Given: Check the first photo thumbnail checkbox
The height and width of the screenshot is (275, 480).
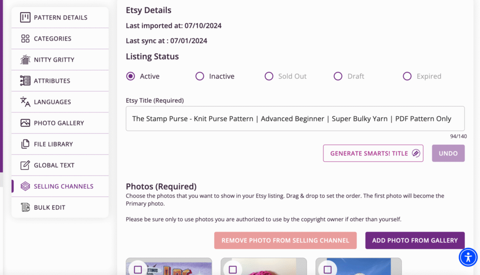Looking at the screenshot, I should click(x=138, y=269).
